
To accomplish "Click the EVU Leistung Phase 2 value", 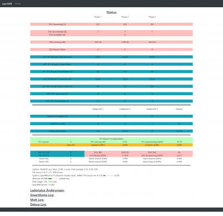I will pos(125,42).
